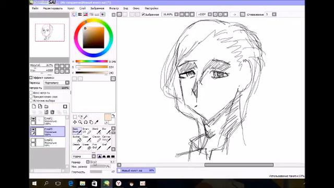Create a new layer folder
This screenshot has width=334, height=188.
point(46,106)
